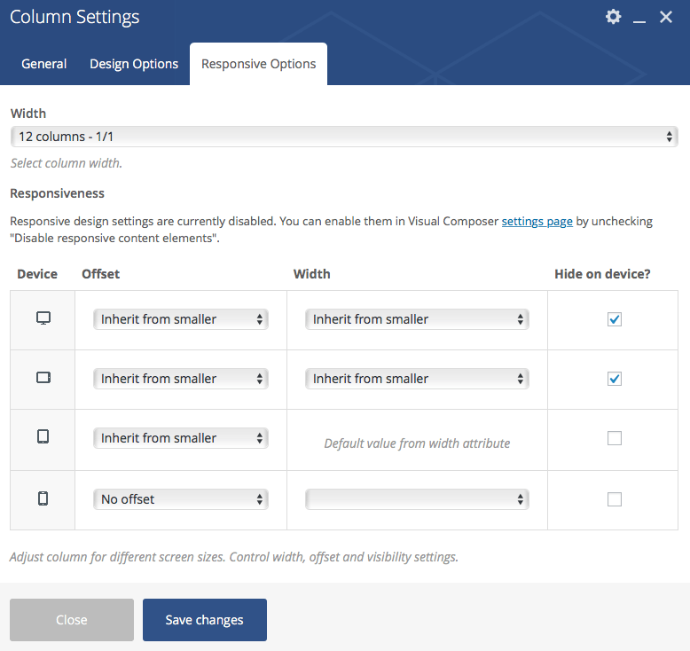Click the desktop monitor device icon
Viewport: 690px width, 651px height.
(x=43, y=318)
